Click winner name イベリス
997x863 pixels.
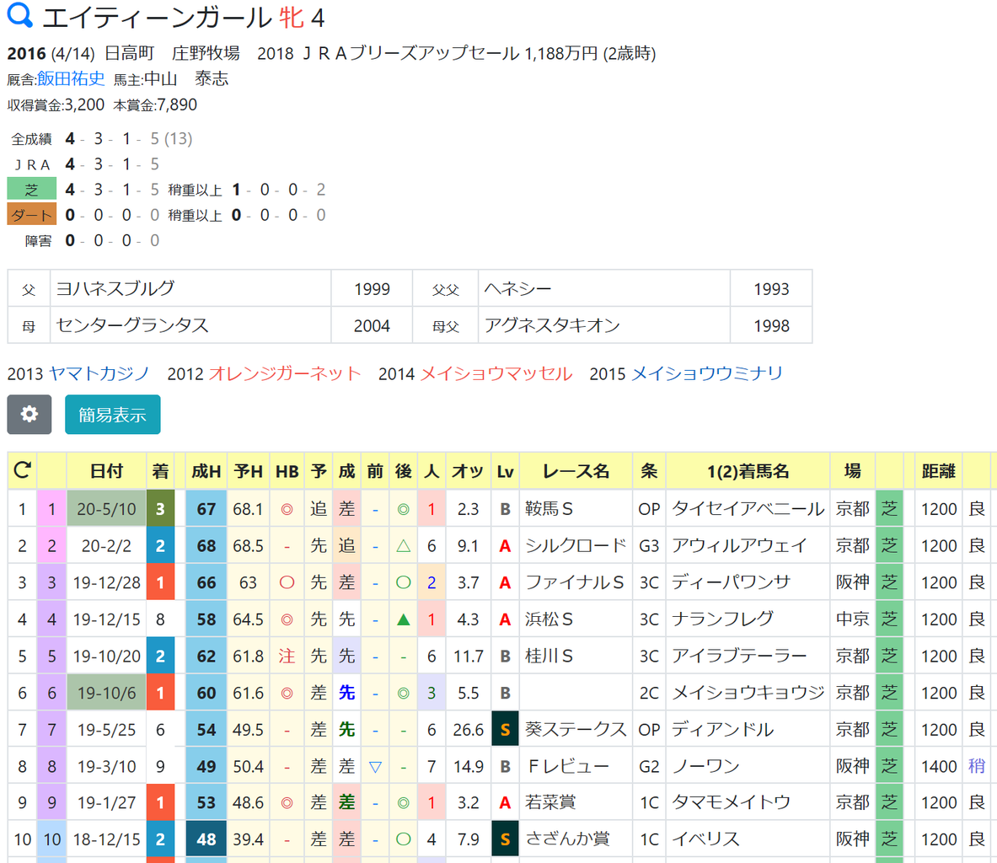pyautogui.click(x=705, y=839)
